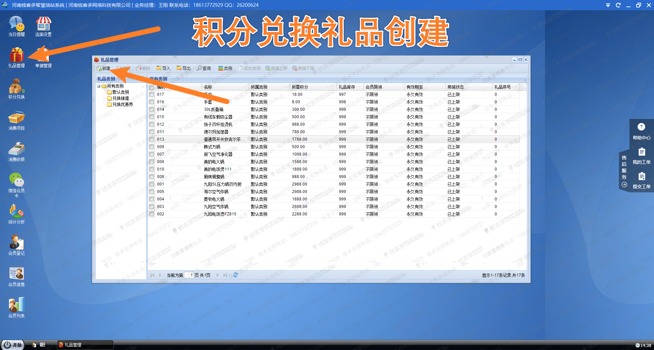Open the title bar dropdown triangle menu
Viewport: 654px width, 350px height.
click(608, 5)
